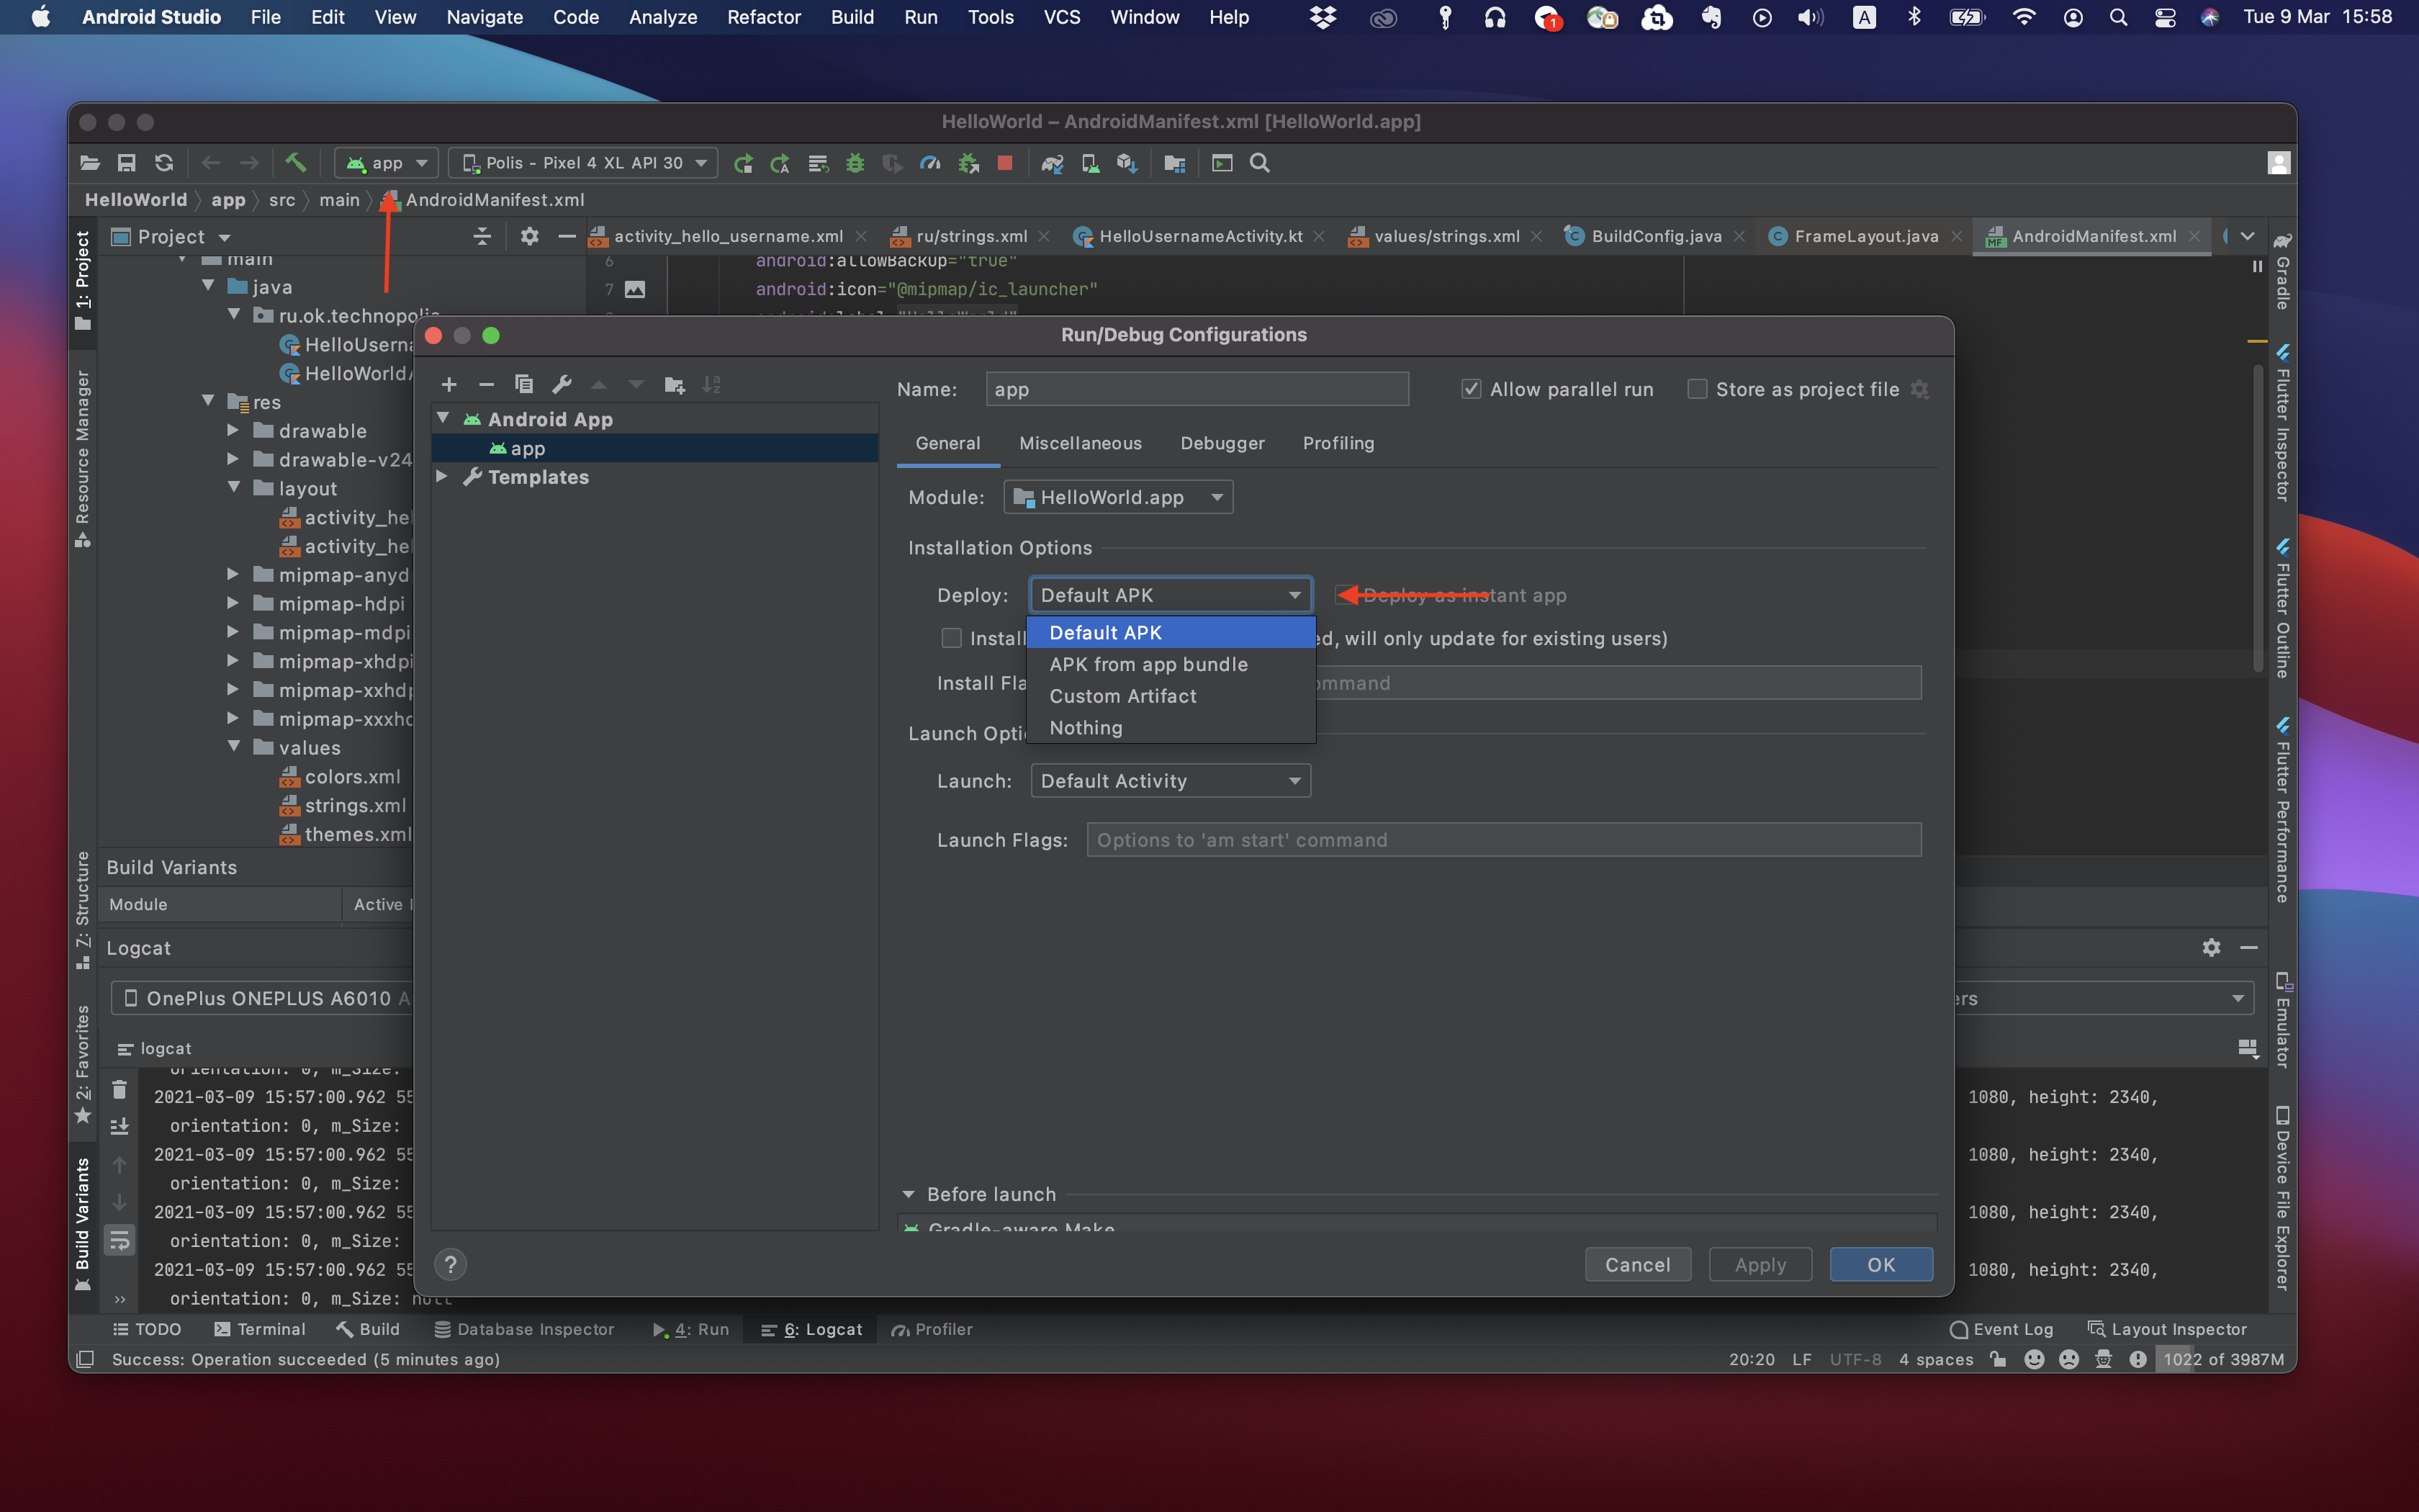Open the SDK Manager icon
The image size is (2419, 1512).
[1127, 163]
